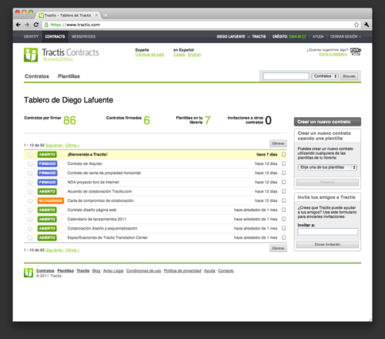Viewport: 385px width, 339px height.
Task: Open the WEBSERVICES top tab
Action: pyautogui.click(x=83, y=36)
